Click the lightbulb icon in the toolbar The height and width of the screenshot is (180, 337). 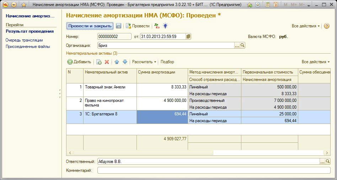165,26
